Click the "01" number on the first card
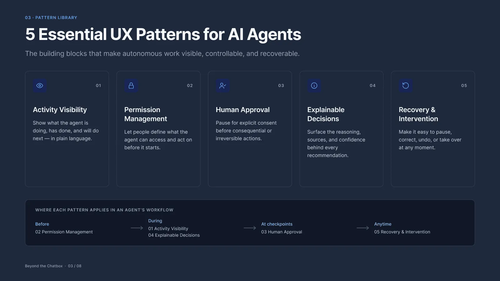 click(x=98, y=86)
